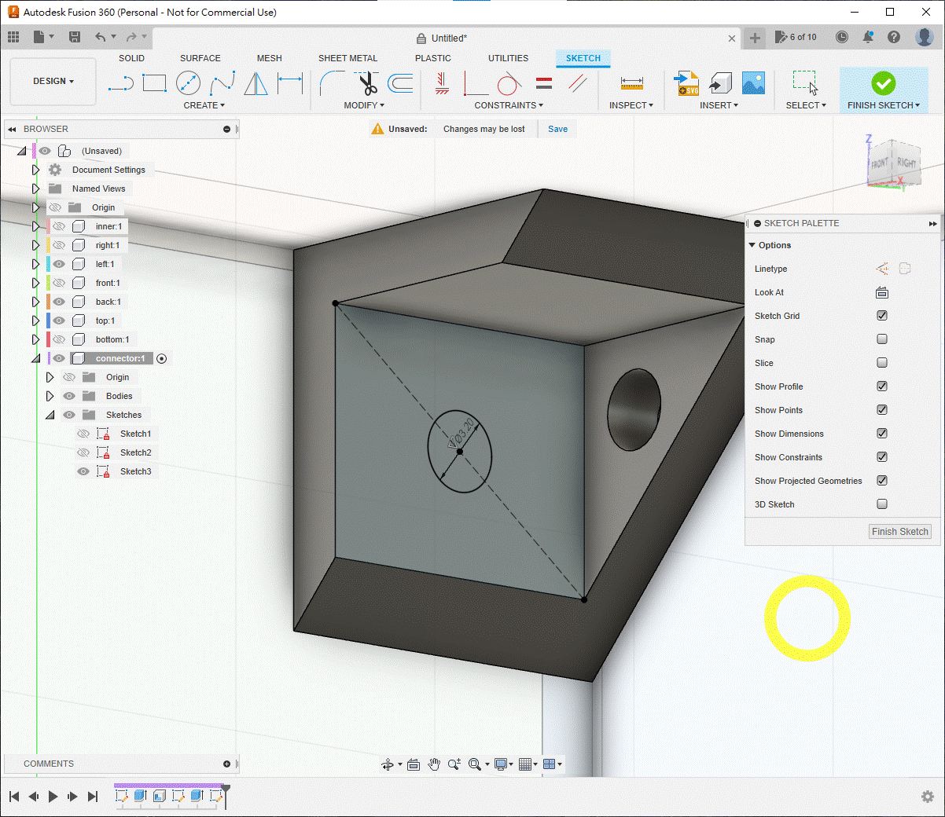Click the Measure tool in Inspect

(x=631, y=83)
